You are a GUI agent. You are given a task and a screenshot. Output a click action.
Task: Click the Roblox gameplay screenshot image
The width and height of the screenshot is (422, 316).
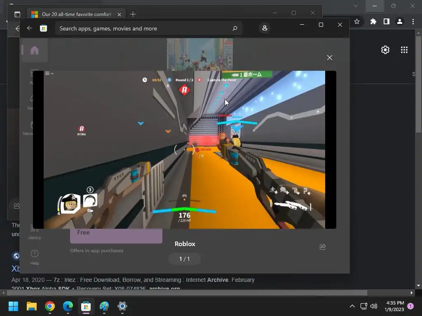(x=184, y=150)
